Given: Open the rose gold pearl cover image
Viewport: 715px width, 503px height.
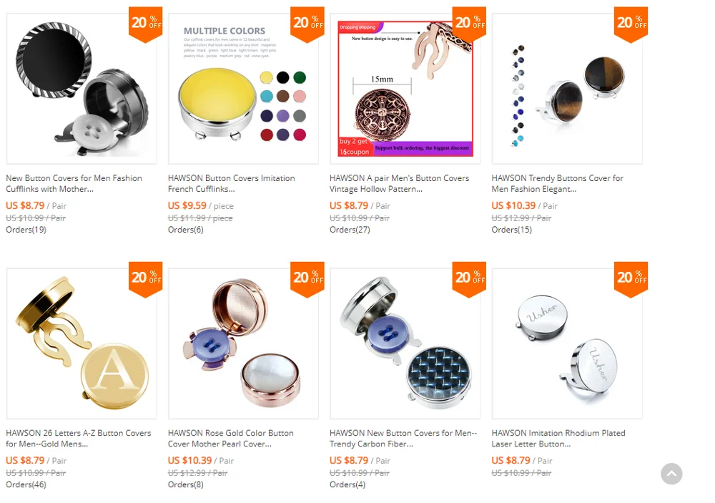Looking at the screenshot, I should (244, 343).
